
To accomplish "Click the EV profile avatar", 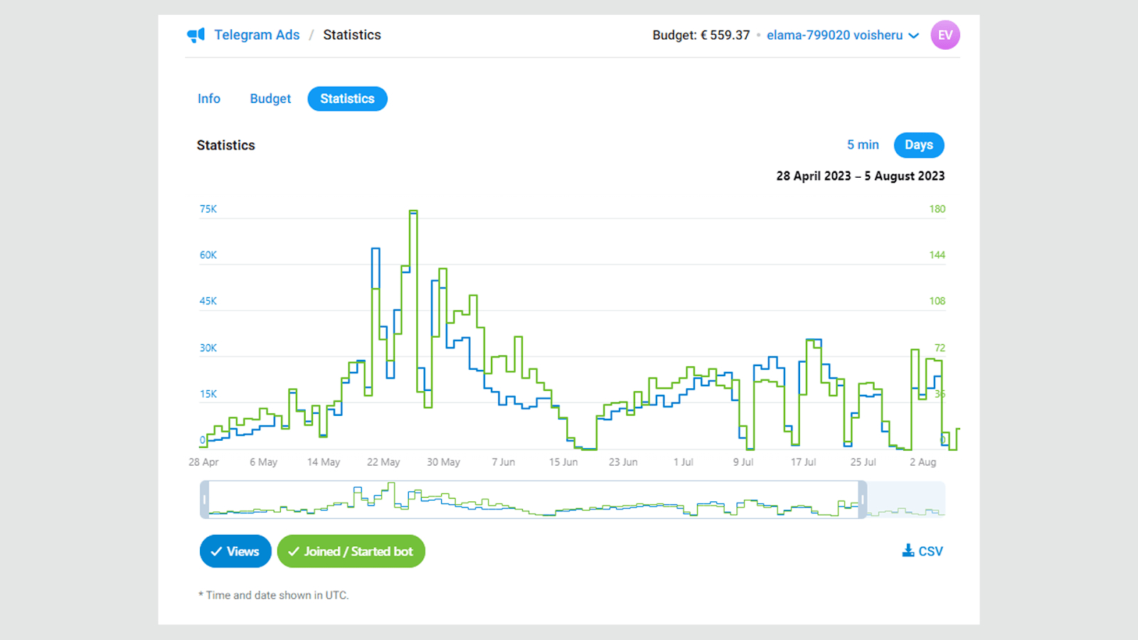I will [945, 35].
